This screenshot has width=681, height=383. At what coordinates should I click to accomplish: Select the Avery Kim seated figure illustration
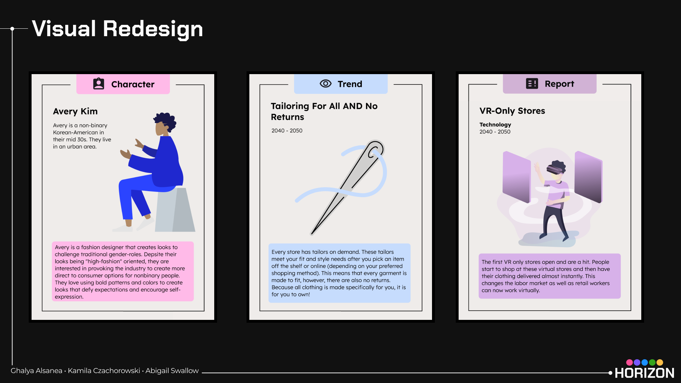(154, 172)
